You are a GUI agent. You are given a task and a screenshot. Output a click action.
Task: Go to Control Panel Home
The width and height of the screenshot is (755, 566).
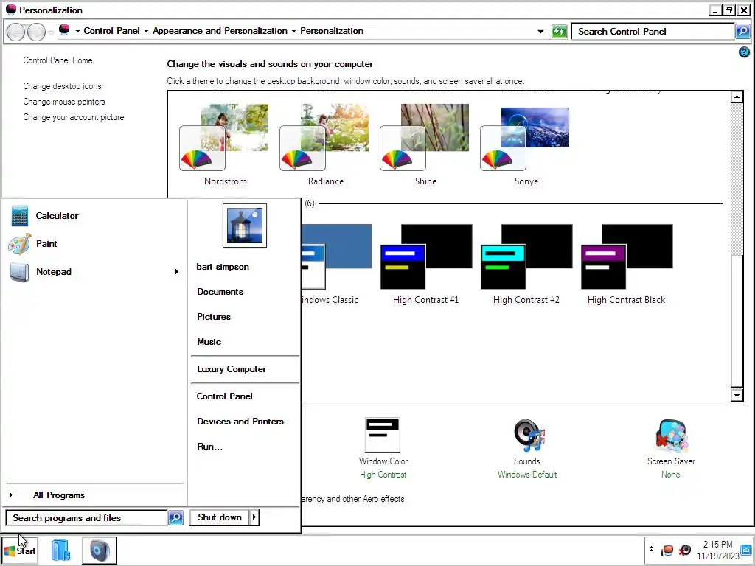(x=58, y=60)
